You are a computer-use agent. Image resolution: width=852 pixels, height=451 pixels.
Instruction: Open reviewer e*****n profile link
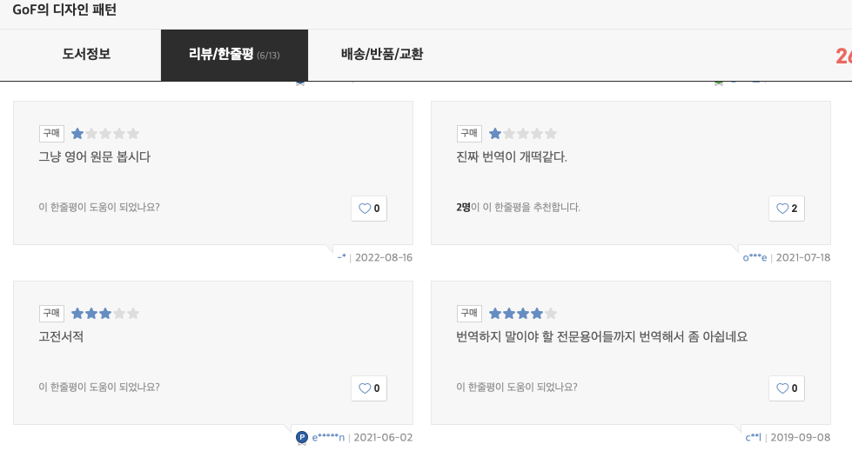pyautogui.click(x=328, y=437)
